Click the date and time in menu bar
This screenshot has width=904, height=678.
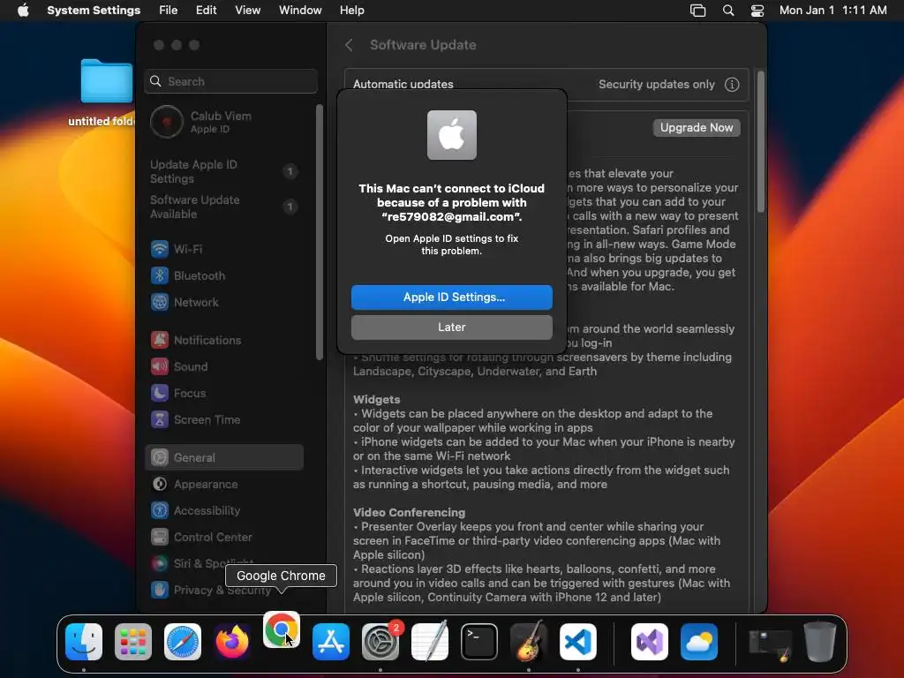click(x=833, y=11)
